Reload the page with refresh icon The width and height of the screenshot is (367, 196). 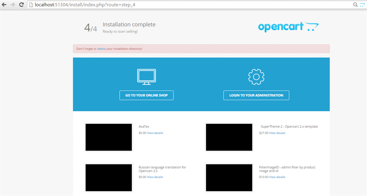coord(21,5)
